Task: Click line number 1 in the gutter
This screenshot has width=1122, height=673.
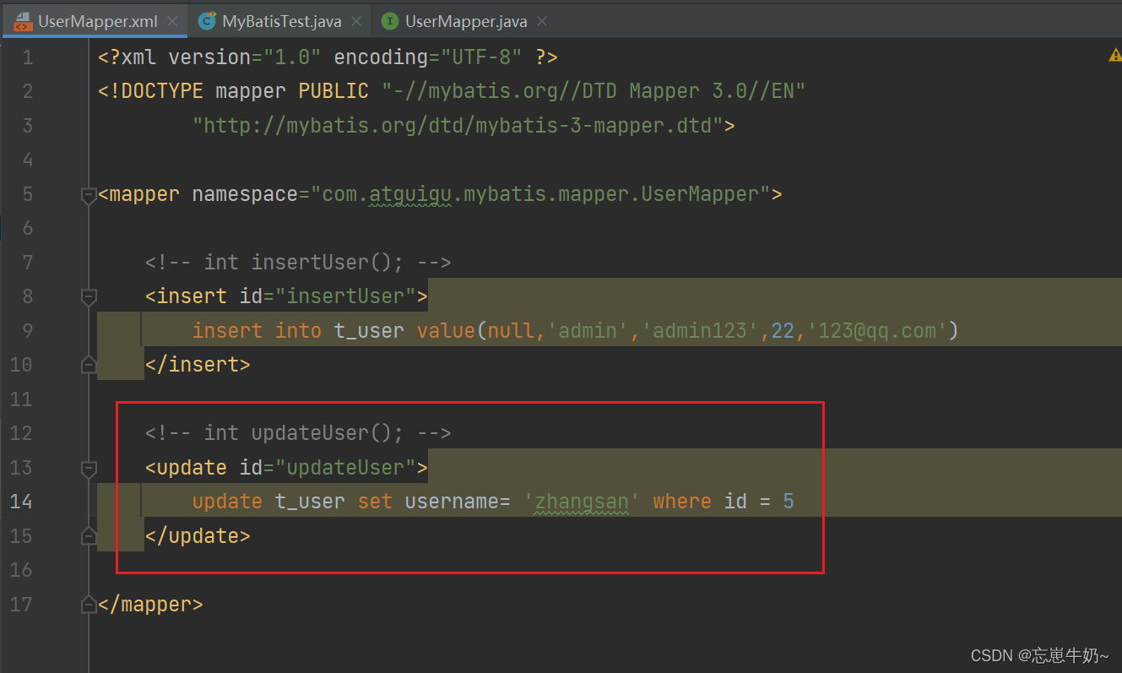Action: coord(27,57)
